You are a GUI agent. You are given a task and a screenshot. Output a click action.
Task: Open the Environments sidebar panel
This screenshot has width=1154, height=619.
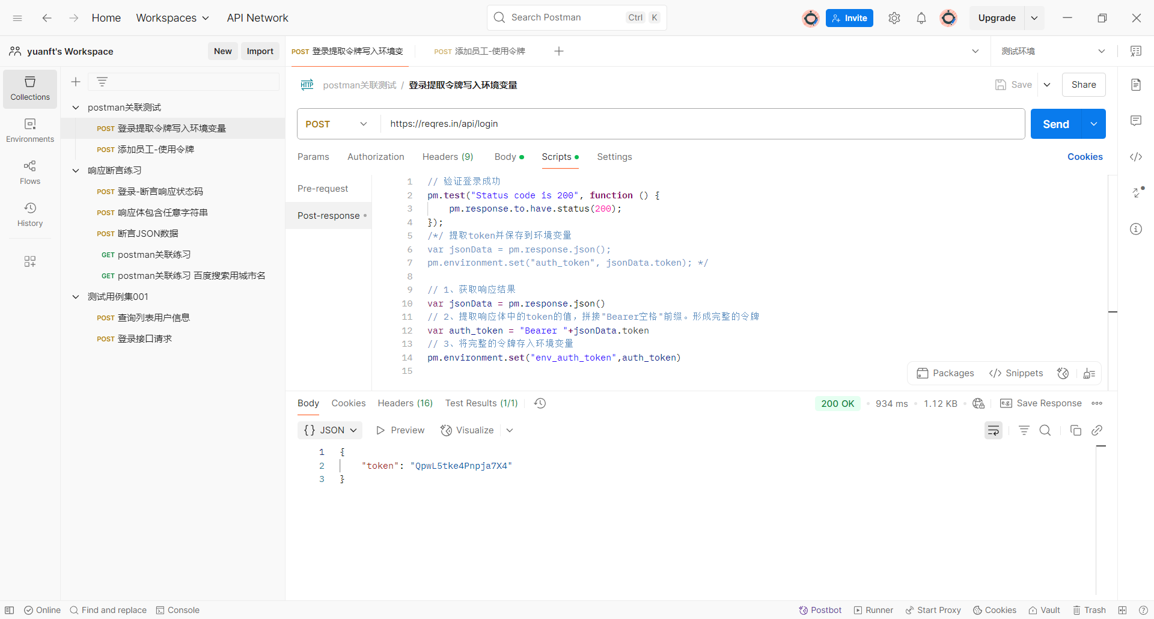point(30,130)
